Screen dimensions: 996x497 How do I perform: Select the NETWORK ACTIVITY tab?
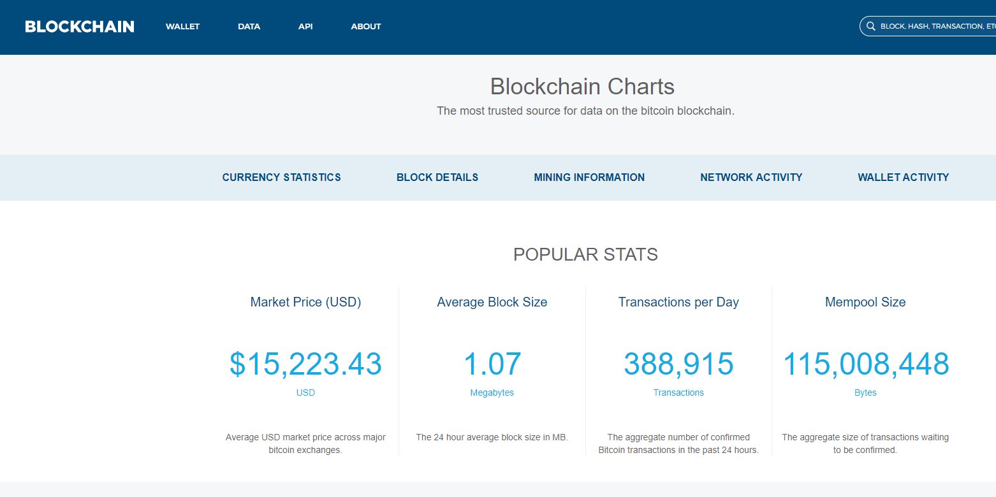pyautogui.click(x=751, y=178)
